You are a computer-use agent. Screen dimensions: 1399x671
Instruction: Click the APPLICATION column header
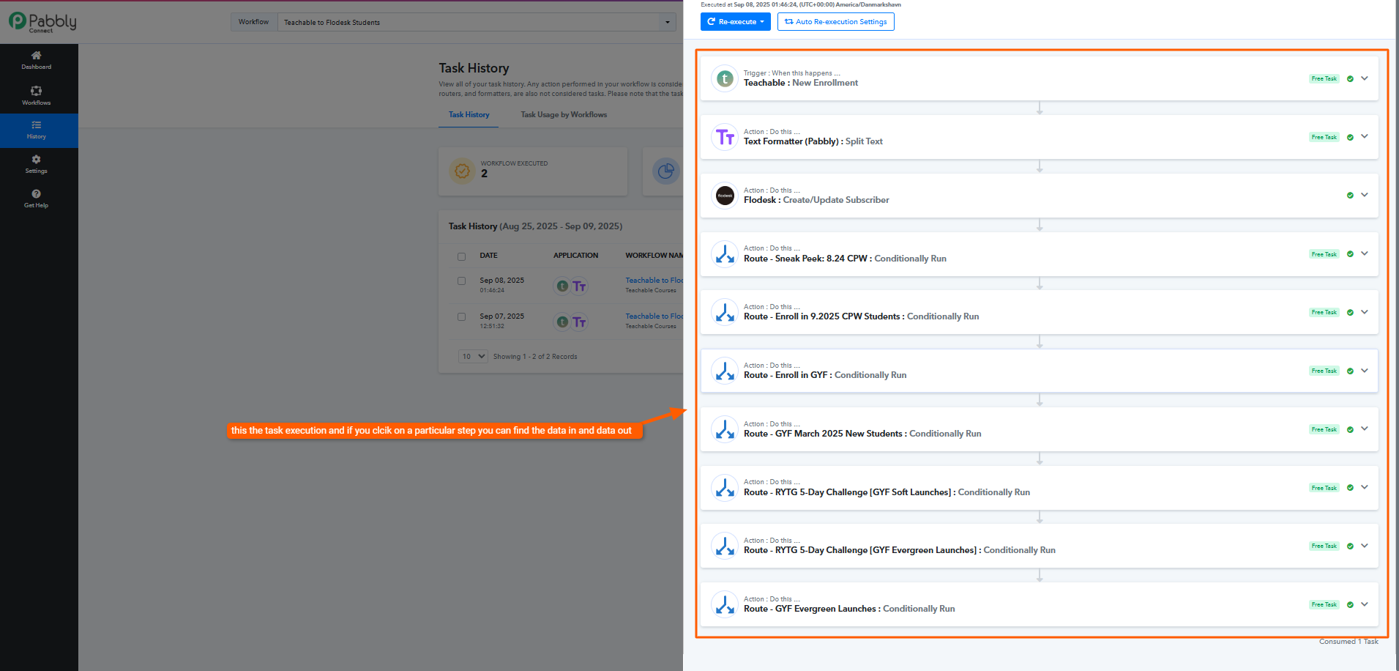pos(575,256)
